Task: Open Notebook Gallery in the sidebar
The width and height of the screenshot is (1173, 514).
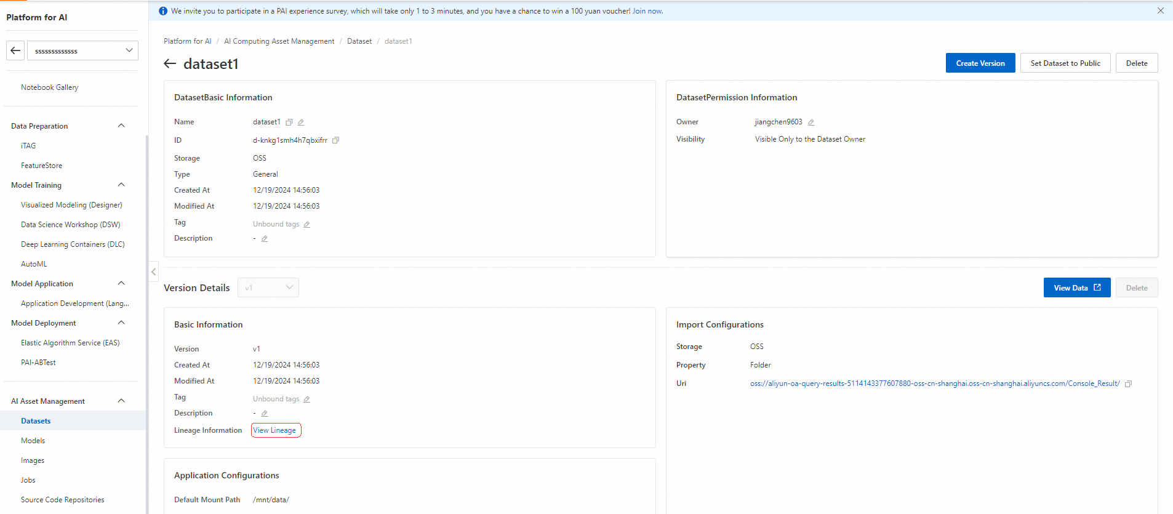Action: tap(50, 87)
